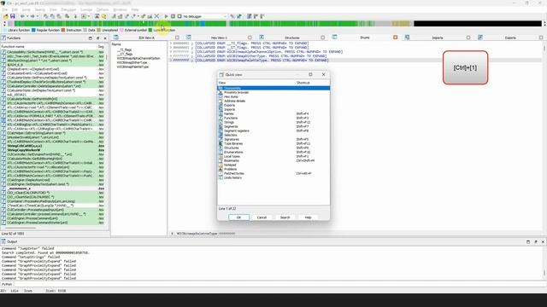Close the Functions panel
Screen dimensions: 547x307
pos(105,38)
